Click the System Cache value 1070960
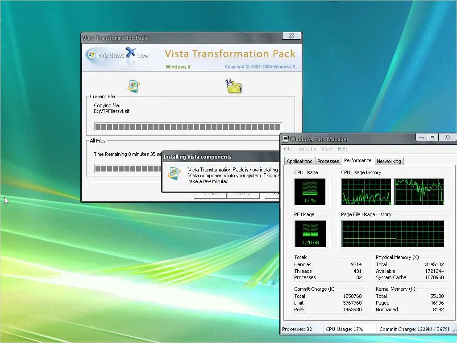This screenshot has width=457, height=343. (434, 278)
